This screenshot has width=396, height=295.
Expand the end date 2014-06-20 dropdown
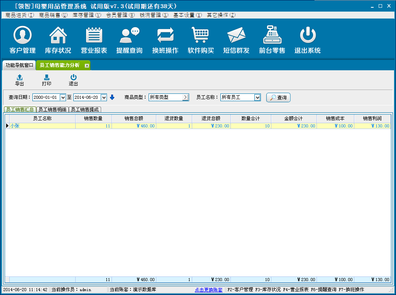(x=103, y=98)
